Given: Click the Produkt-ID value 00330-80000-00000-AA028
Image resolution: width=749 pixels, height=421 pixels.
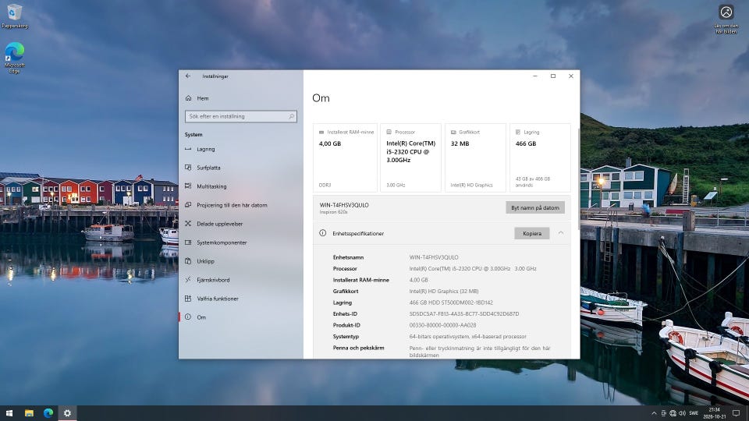Looking at the screenshot, I should click(442, 325).
